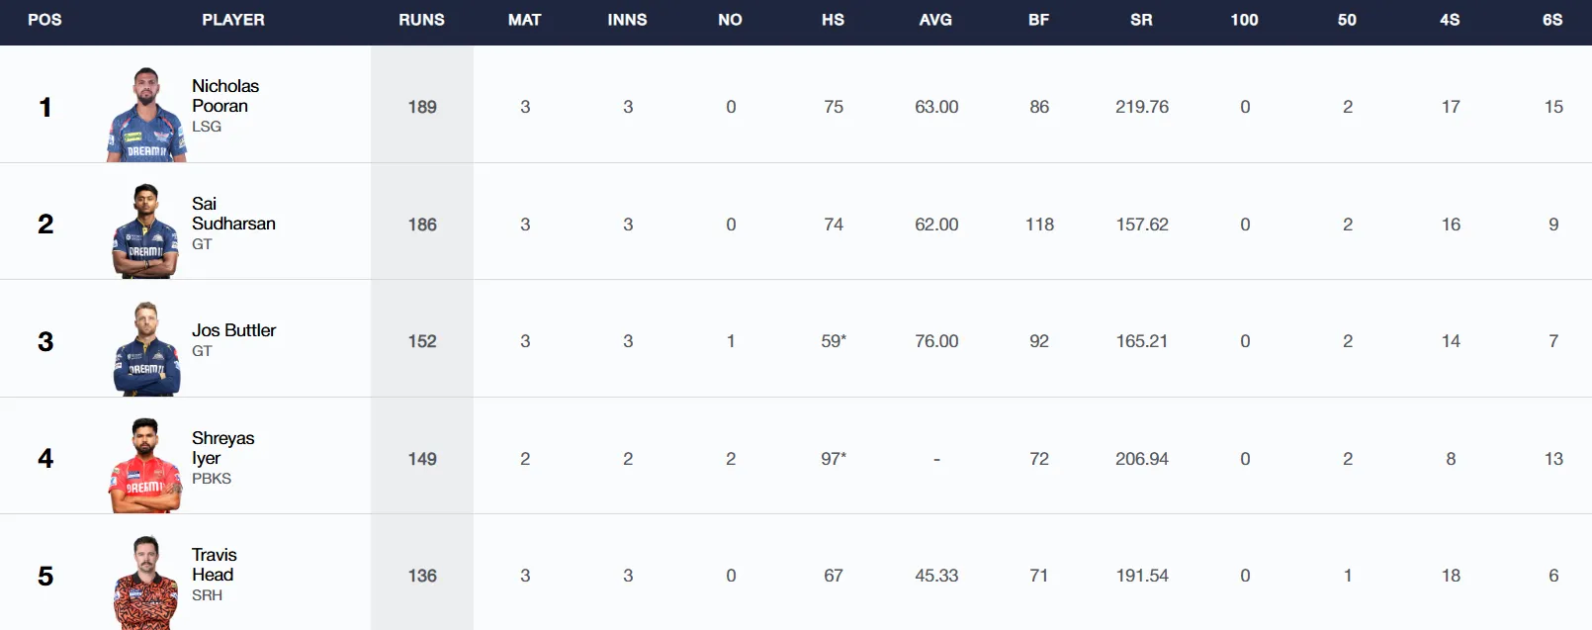Open Jos Buttler player name link

tap(233, 330)
